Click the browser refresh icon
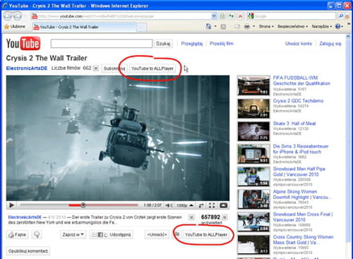Screen dimensions: 353x259 pyautogui.click(x=232, y=16)
